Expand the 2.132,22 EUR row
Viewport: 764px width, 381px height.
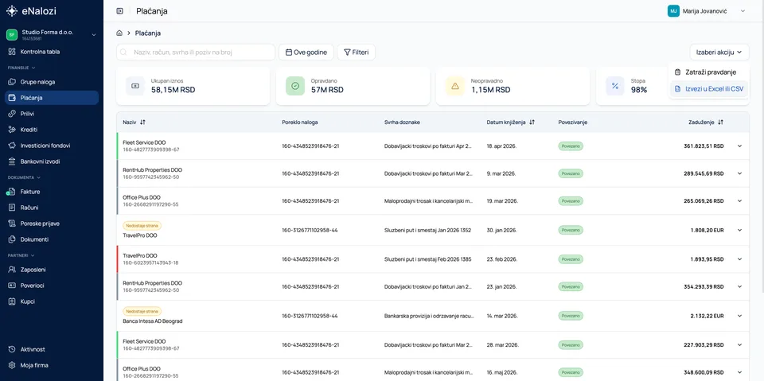pyautogui.click(x=739, y=316)
